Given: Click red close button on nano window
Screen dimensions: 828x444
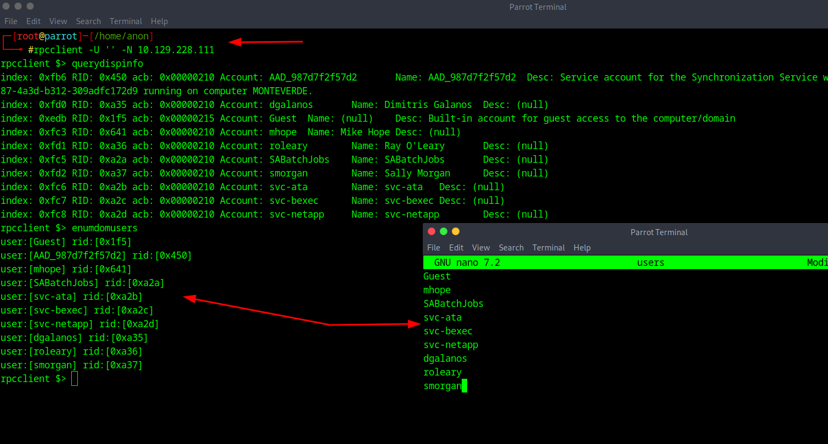Looking at the screenshot, I should (x=432, y=232).
